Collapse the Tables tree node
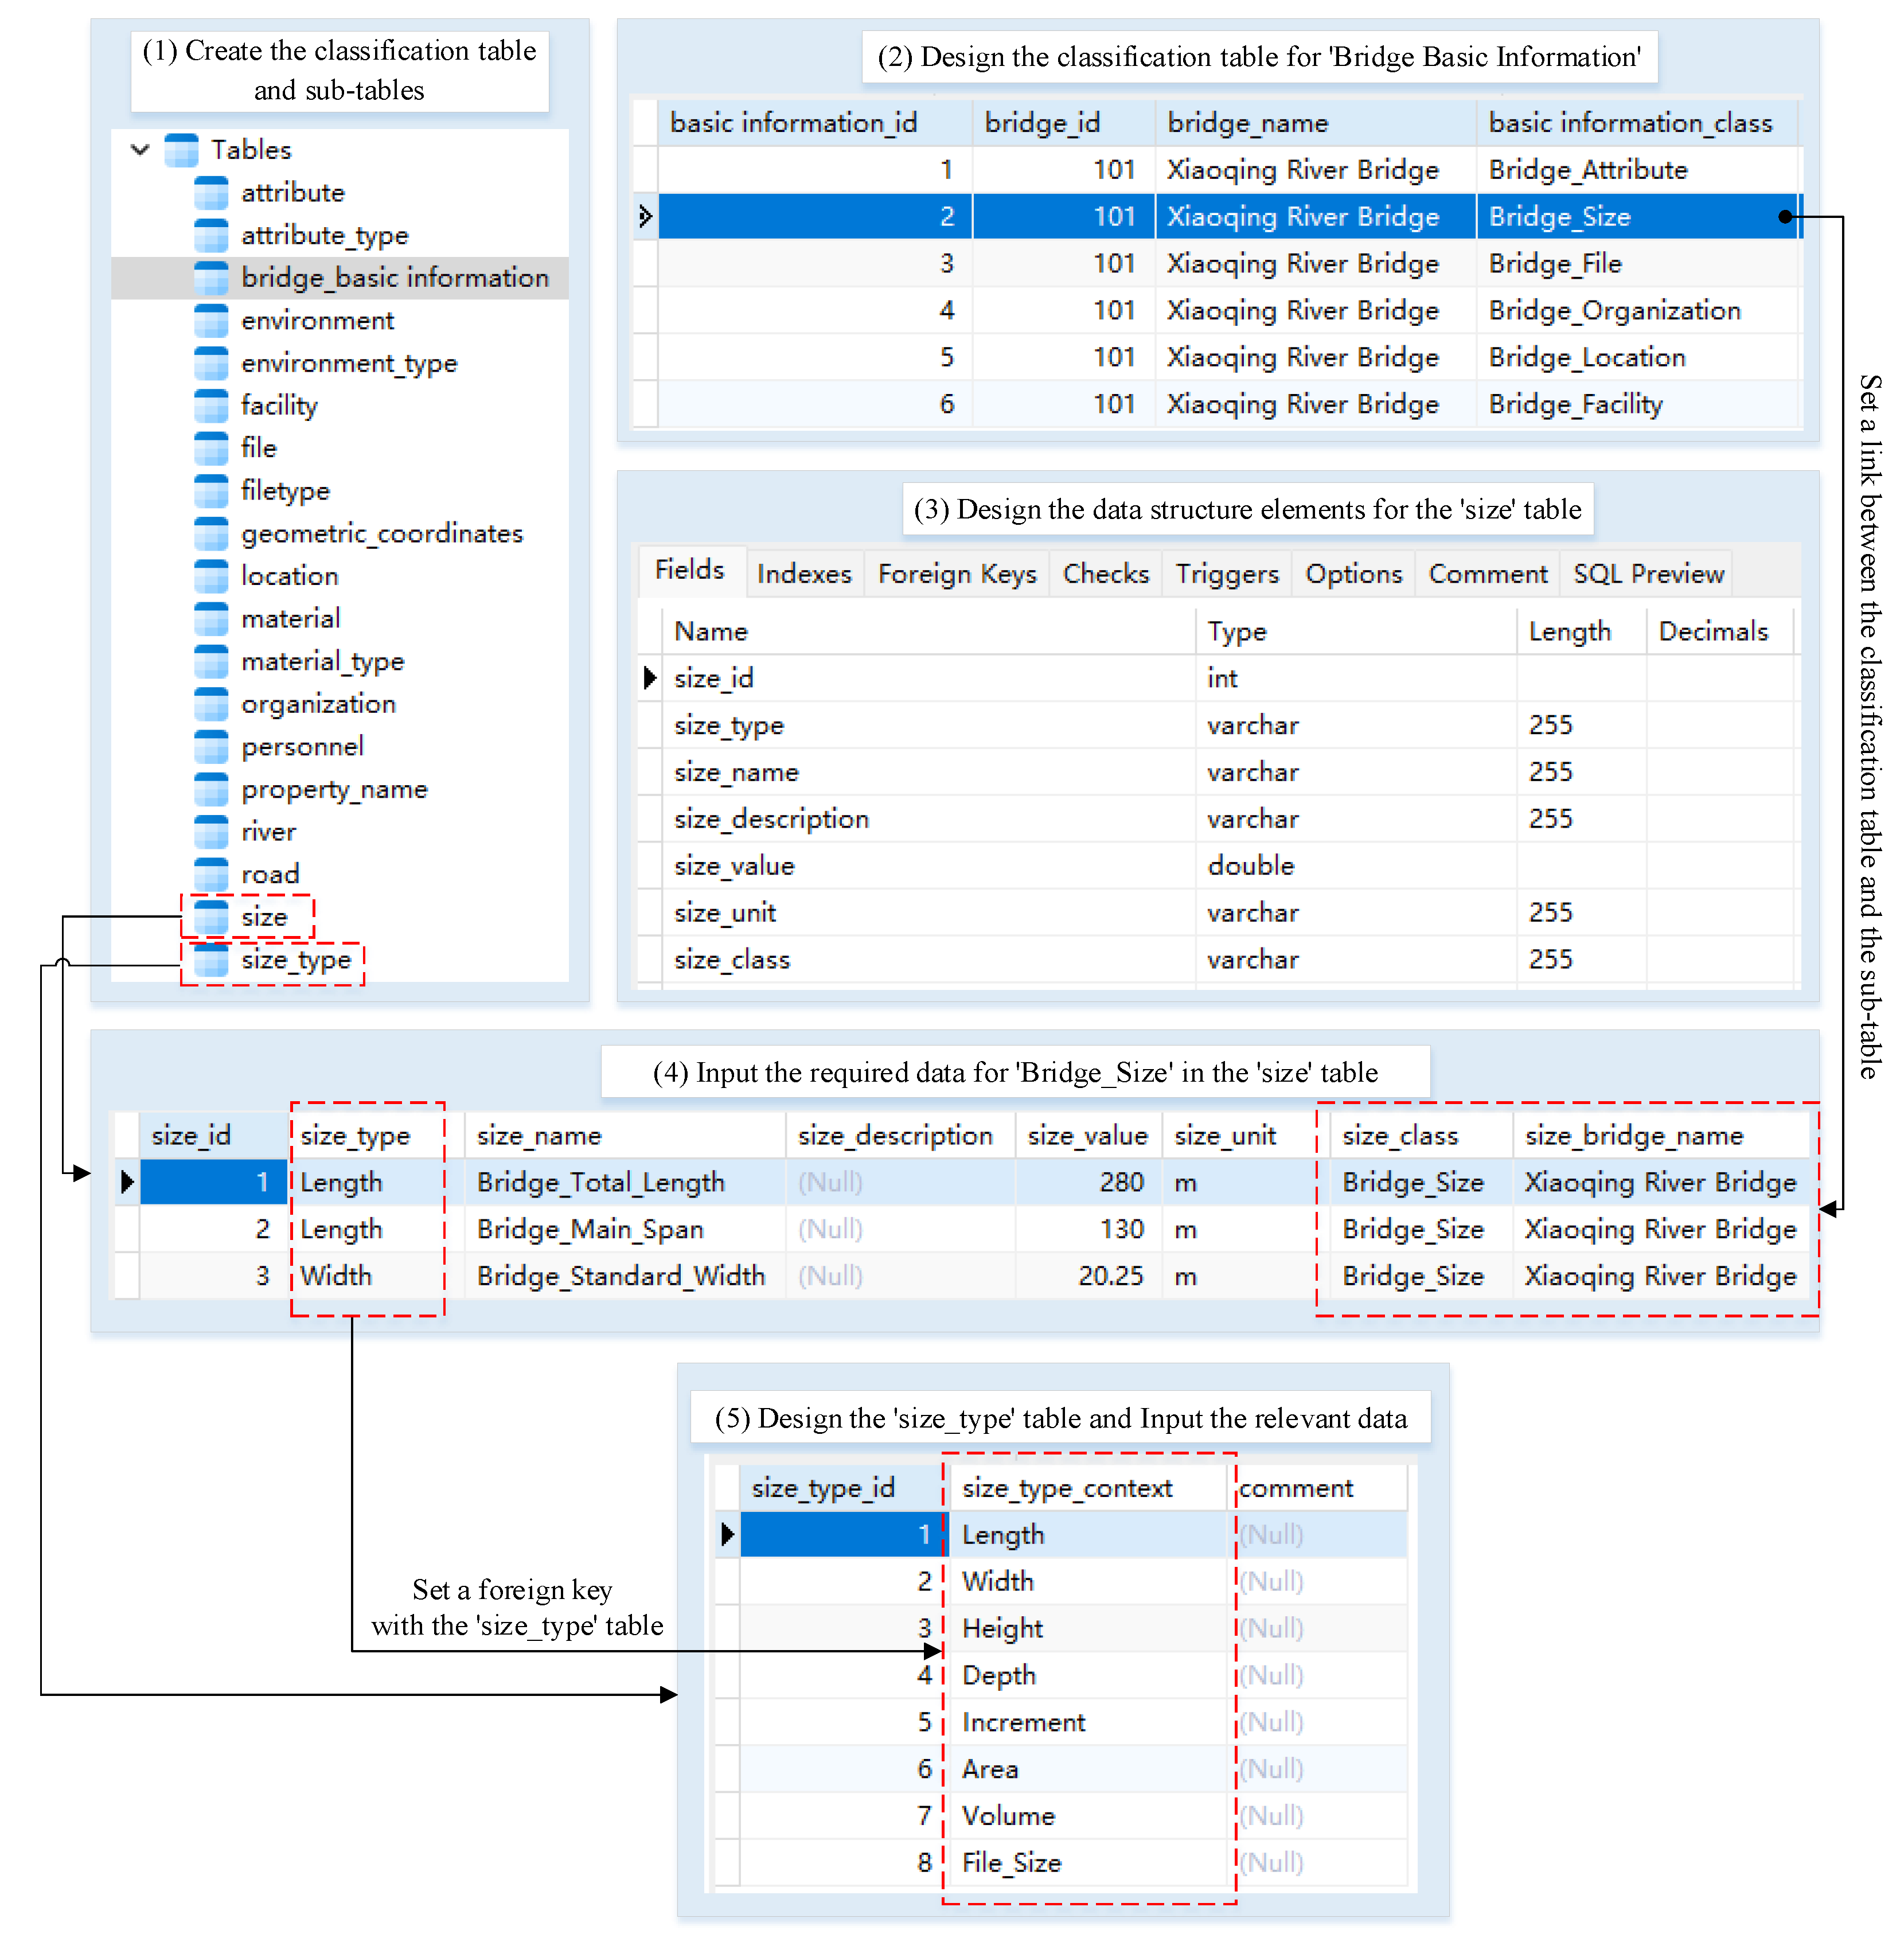The width and height of the screenshot is (1904, 1942). click(x=139, y=149)
